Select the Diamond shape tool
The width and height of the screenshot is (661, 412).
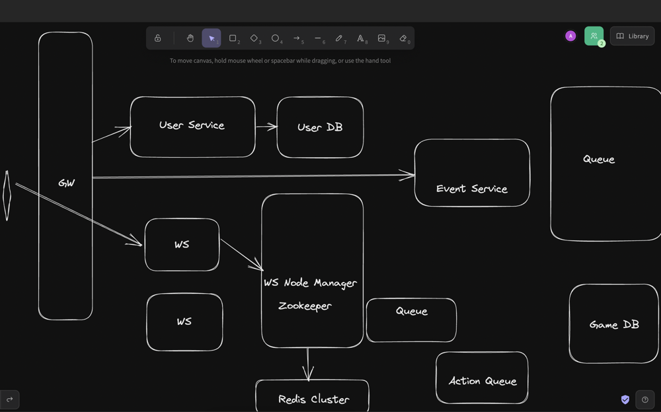click(x=254, y=38)
